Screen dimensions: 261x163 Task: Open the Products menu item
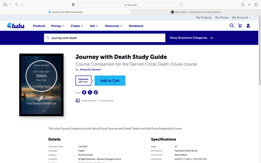(39, 26)
